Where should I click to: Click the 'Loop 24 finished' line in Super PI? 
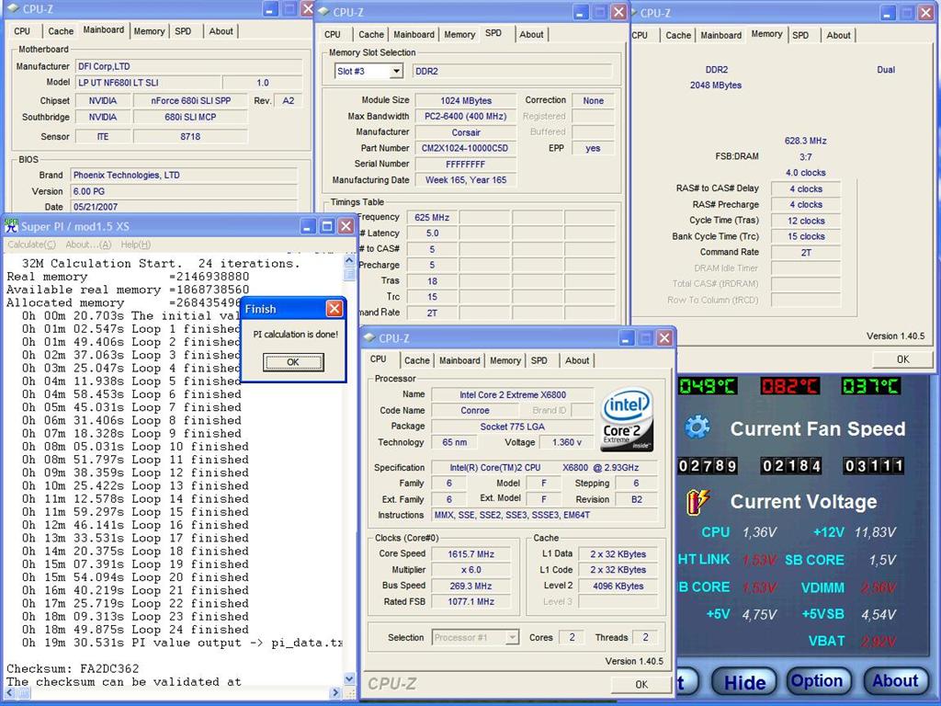(135, 630)
